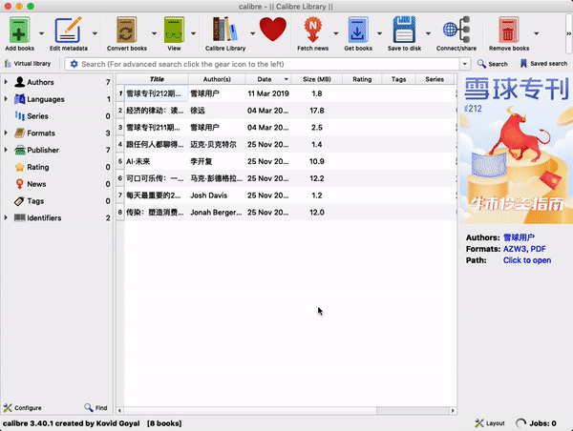Click the Jobs: 0 indicator

536,423
